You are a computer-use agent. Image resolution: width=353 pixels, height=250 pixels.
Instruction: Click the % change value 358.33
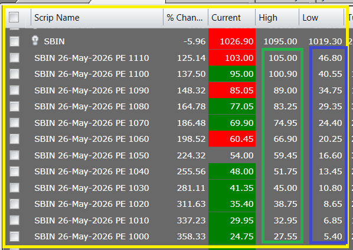point(191,236)
